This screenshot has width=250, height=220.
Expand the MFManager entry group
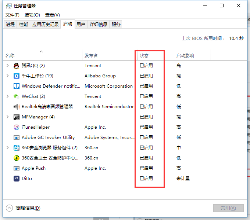pyautogui.click(x=8, y=117)
